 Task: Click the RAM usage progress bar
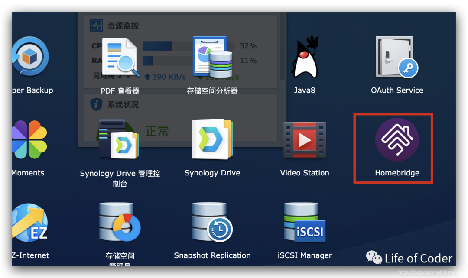188,61
